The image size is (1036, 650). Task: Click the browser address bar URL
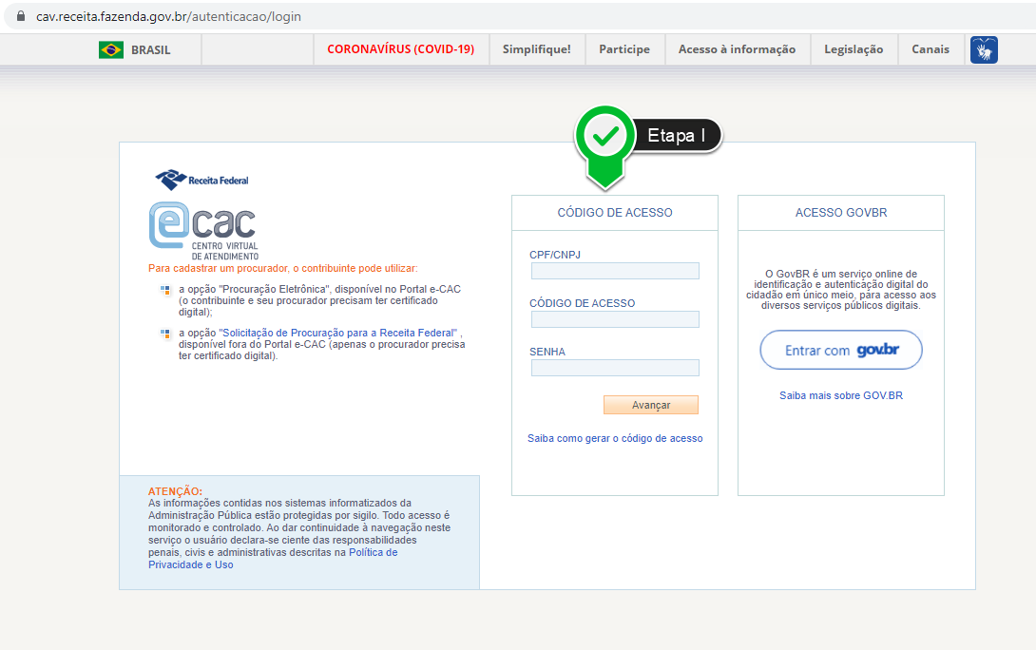[x=168, y=16]
